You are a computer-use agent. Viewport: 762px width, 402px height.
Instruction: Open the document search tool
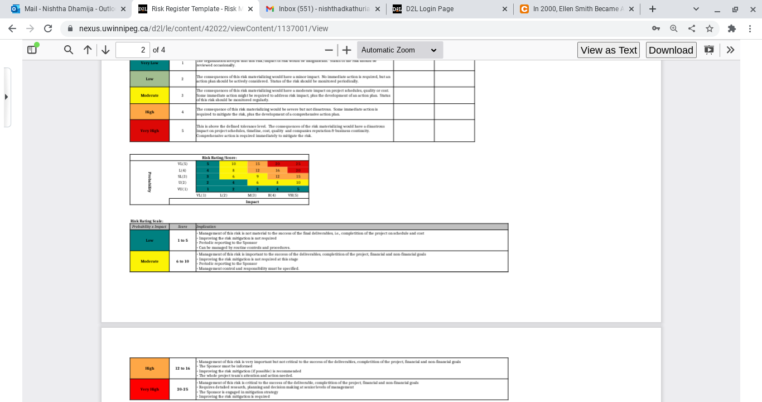click(x=68, y=50)
